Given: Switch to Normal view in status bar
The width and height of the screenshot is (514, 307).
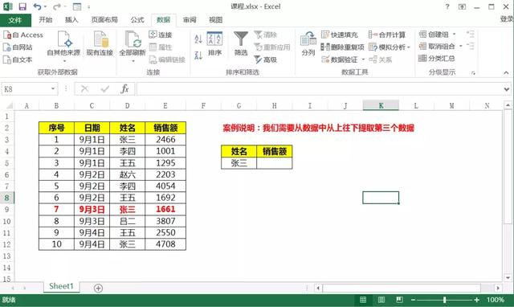Looking at the screenshot, I should click(363, 300).
